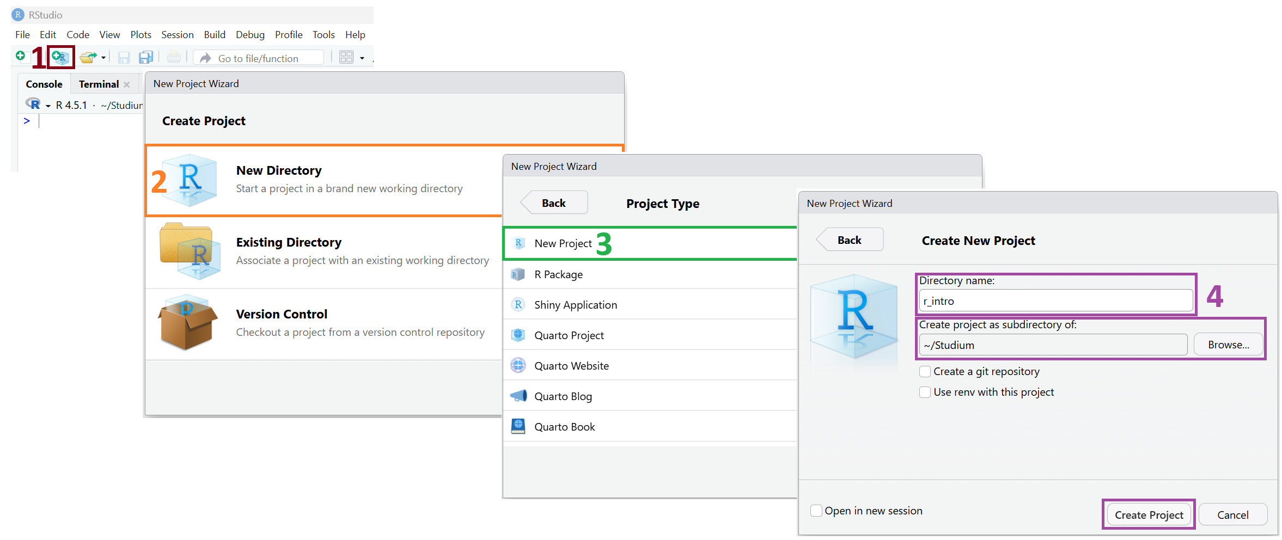Focus the Go to file/function search box
Image resolution: width=1282 pixels, height=540 pixels.
click(258, 58)
